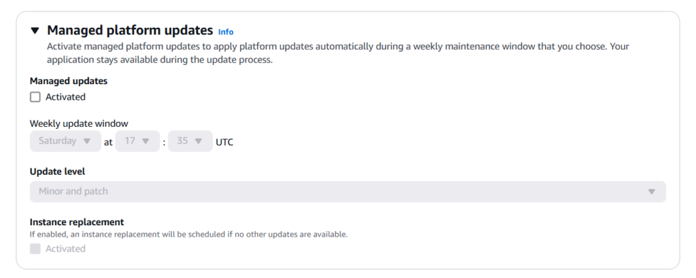Click the Activated label under Instance replacement
This screenshot has width=696, height=278.
click(x=65, y=249)
